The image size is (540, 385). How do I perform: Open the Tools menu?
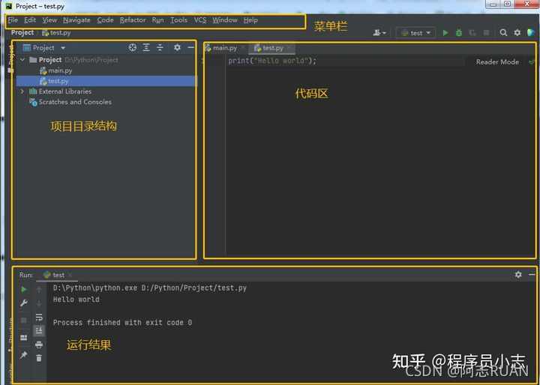coord(178,20)
